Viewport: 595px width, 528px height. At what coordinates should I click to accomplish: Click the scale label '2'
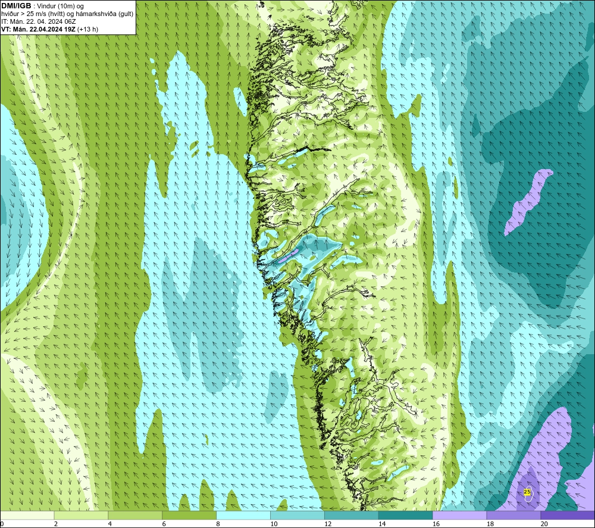click(x=56, y=524)
